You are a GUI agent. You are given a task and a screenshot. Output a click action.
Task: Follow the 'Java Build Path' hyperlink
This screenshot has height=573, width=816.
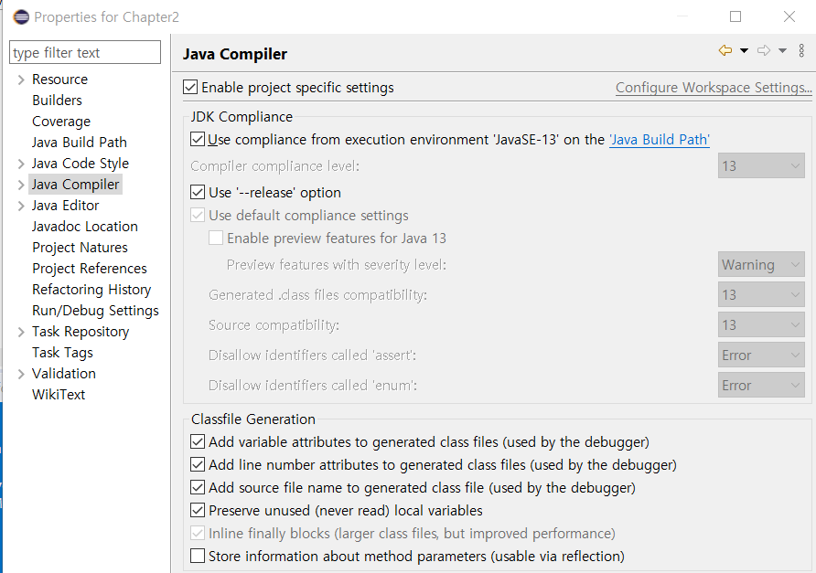(x=660, y=139)
